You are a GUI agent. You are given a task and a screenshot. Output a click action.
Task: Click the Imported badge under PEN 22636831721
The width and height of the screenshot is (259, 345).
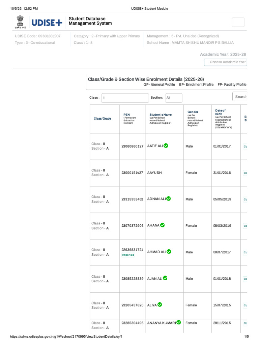(128, 255)
